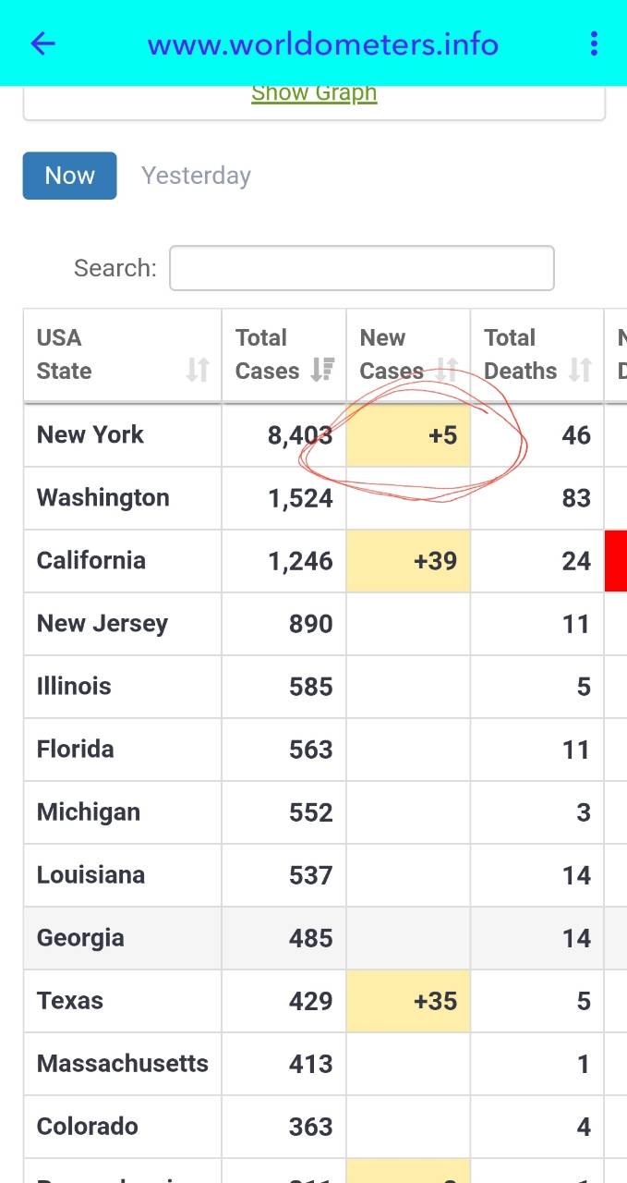Sort by Total Cases column icon

(322, 371)
